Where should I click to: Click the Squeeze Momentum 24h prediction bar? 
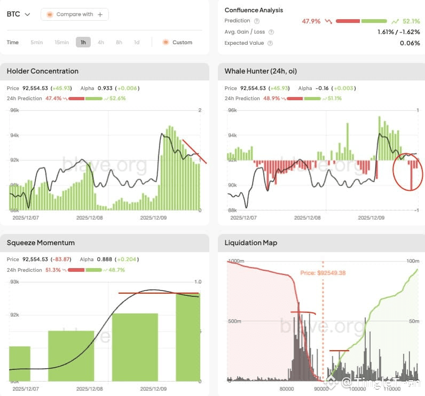pos(85,270)
